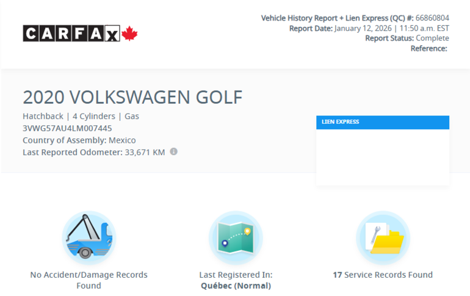
Task: Click the Country of Assembly Mexico text
Action: click(79, 140)
